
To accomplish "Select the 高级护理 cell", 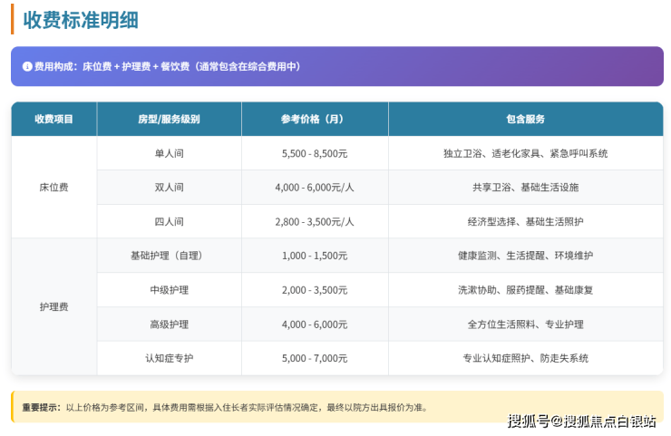I will (x=169, y=325).
